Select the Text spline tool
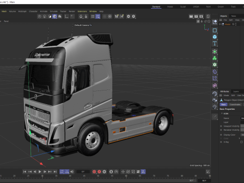Viewport: 244px width, 183px height. click(215, 43)
